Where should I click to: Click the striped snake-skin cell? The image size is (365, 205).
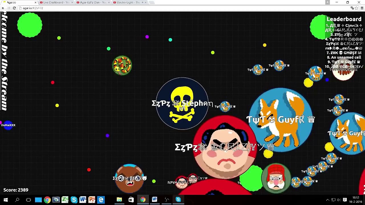122,65
